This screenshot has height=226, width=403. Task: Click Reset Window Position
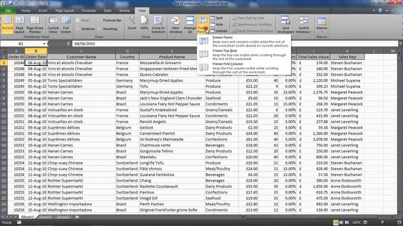point(253,31)
